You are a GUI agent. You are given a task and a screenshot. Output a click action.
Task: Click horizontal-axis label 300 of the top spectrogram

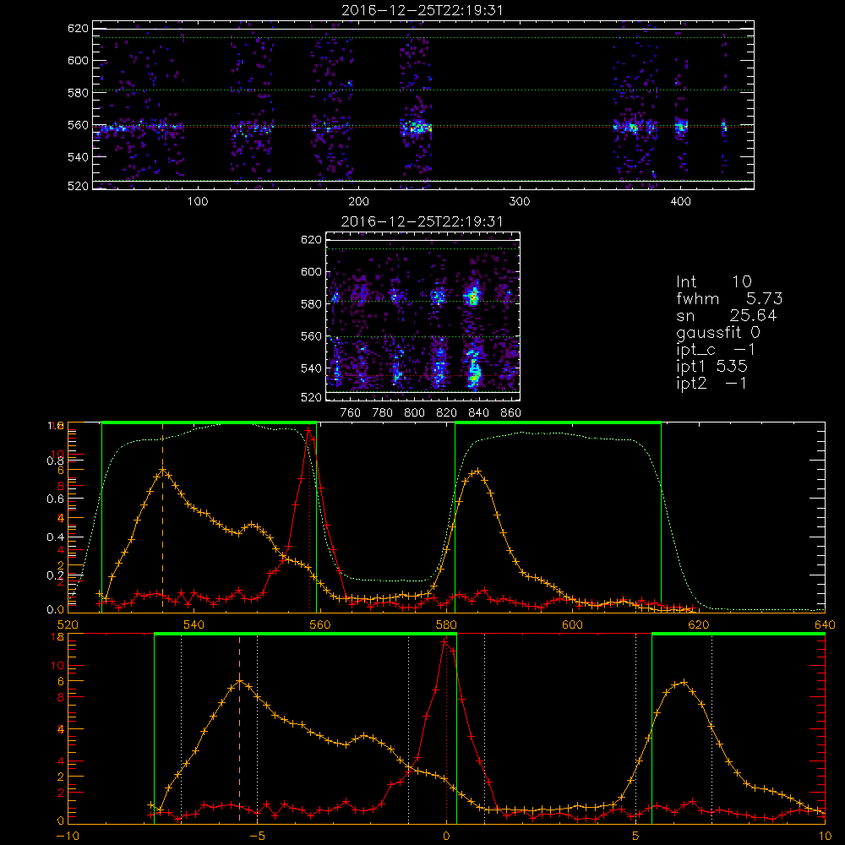tap(520, 202)
